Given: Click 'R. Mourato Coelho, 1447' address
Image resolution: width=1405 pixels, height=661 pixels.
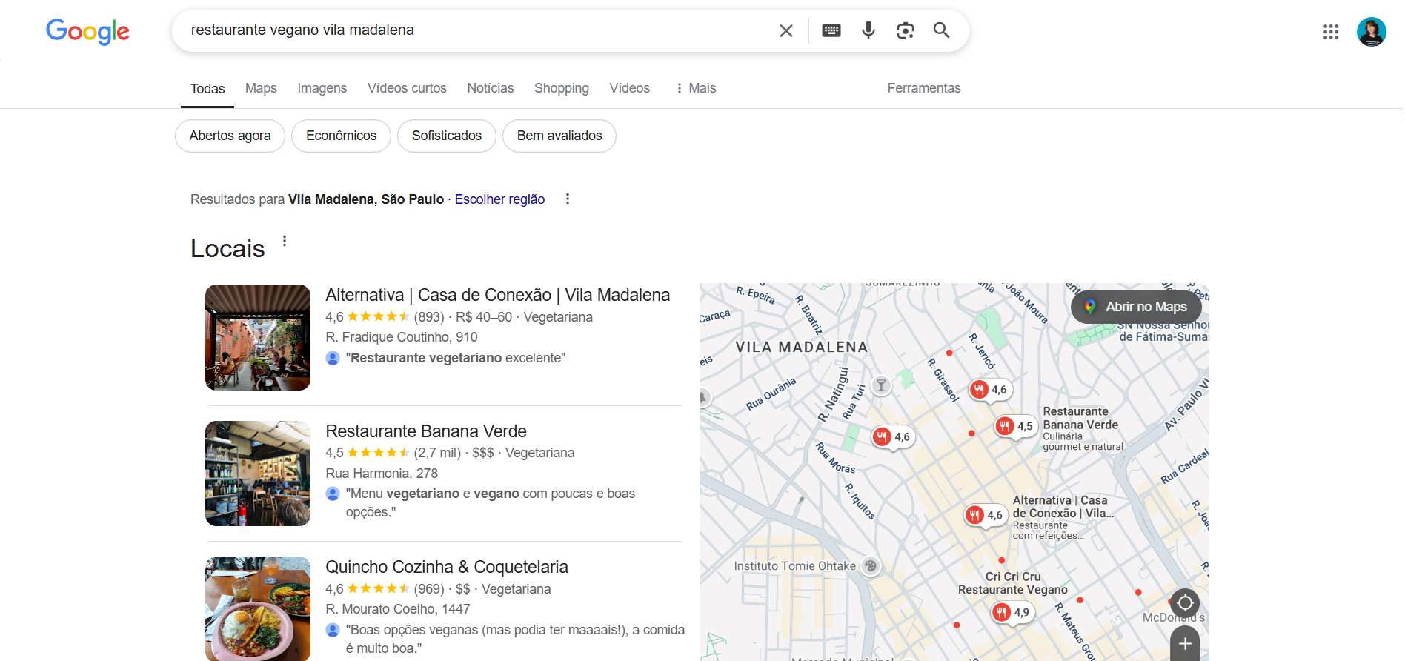Looking at the screenshot, I should pyautogui.click(x=398, y=609).
